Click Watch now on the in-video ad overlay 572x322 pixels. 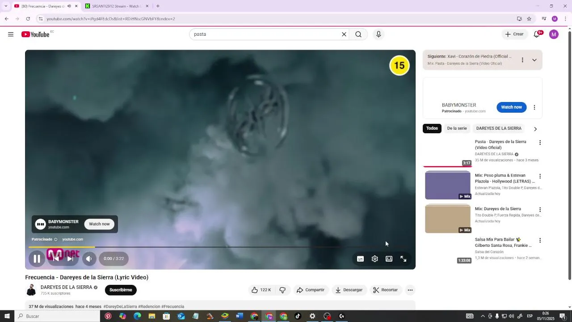coord(99,224)
